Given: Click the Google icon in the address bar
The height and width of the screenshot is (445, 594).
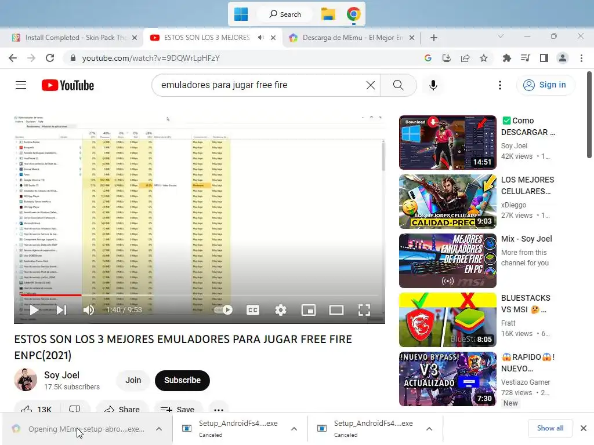Looking at the screenshot, I should click(x=428, y=58).
